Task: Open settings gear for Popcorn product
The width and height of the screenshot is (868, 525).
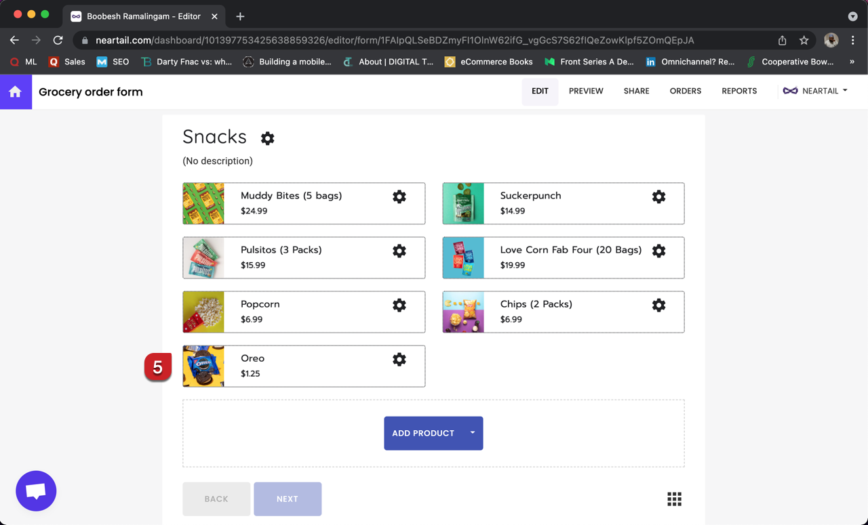Action: [x=399, y=305]
